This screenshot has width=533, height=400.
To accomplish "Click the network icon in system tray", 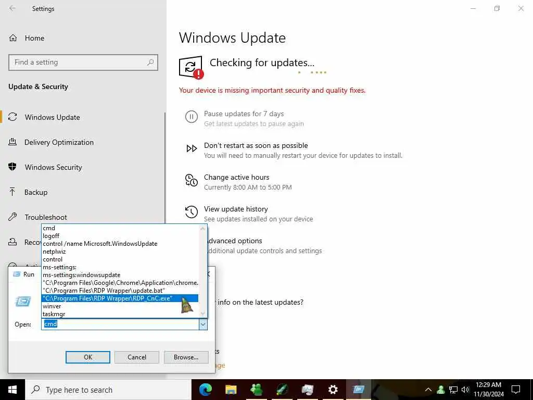I will 453,390.
